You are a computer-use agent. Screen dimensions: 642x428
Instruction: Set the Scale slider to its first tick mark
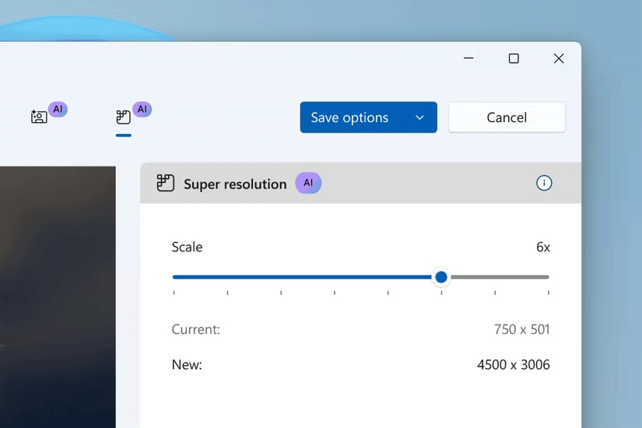(174, 277)
